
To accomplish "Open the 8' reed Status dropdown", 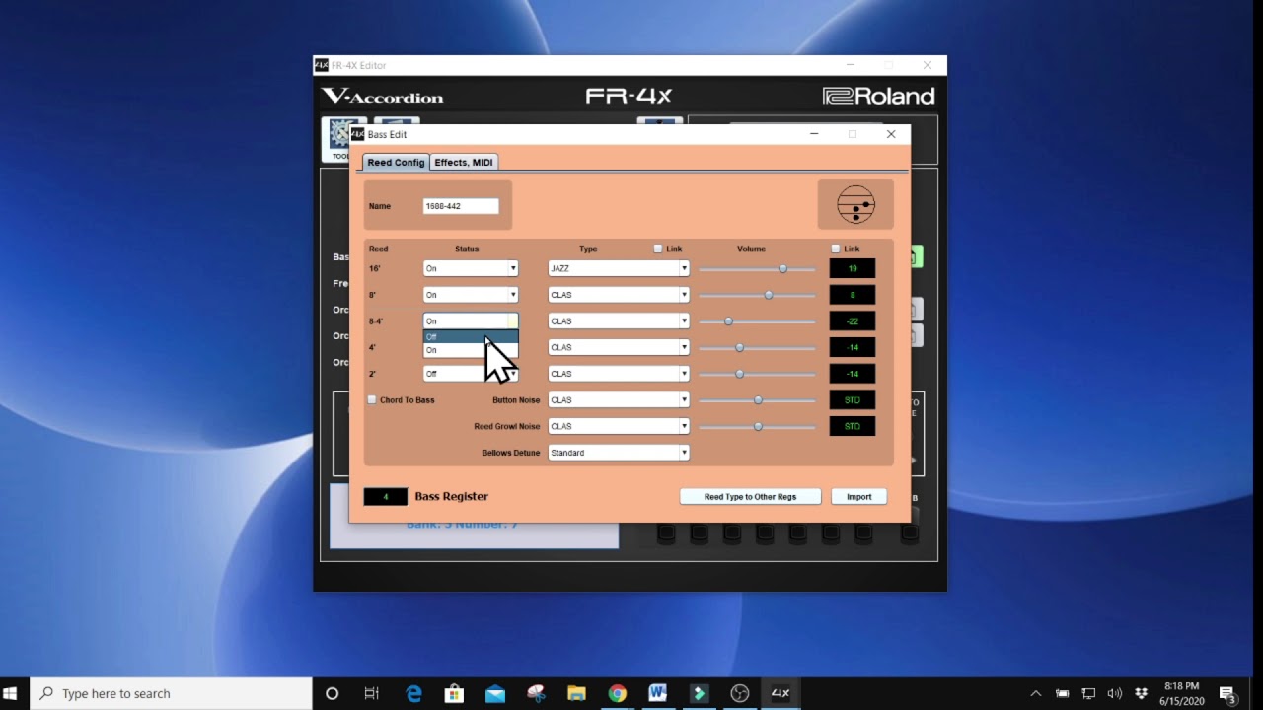I will (471, 295).
